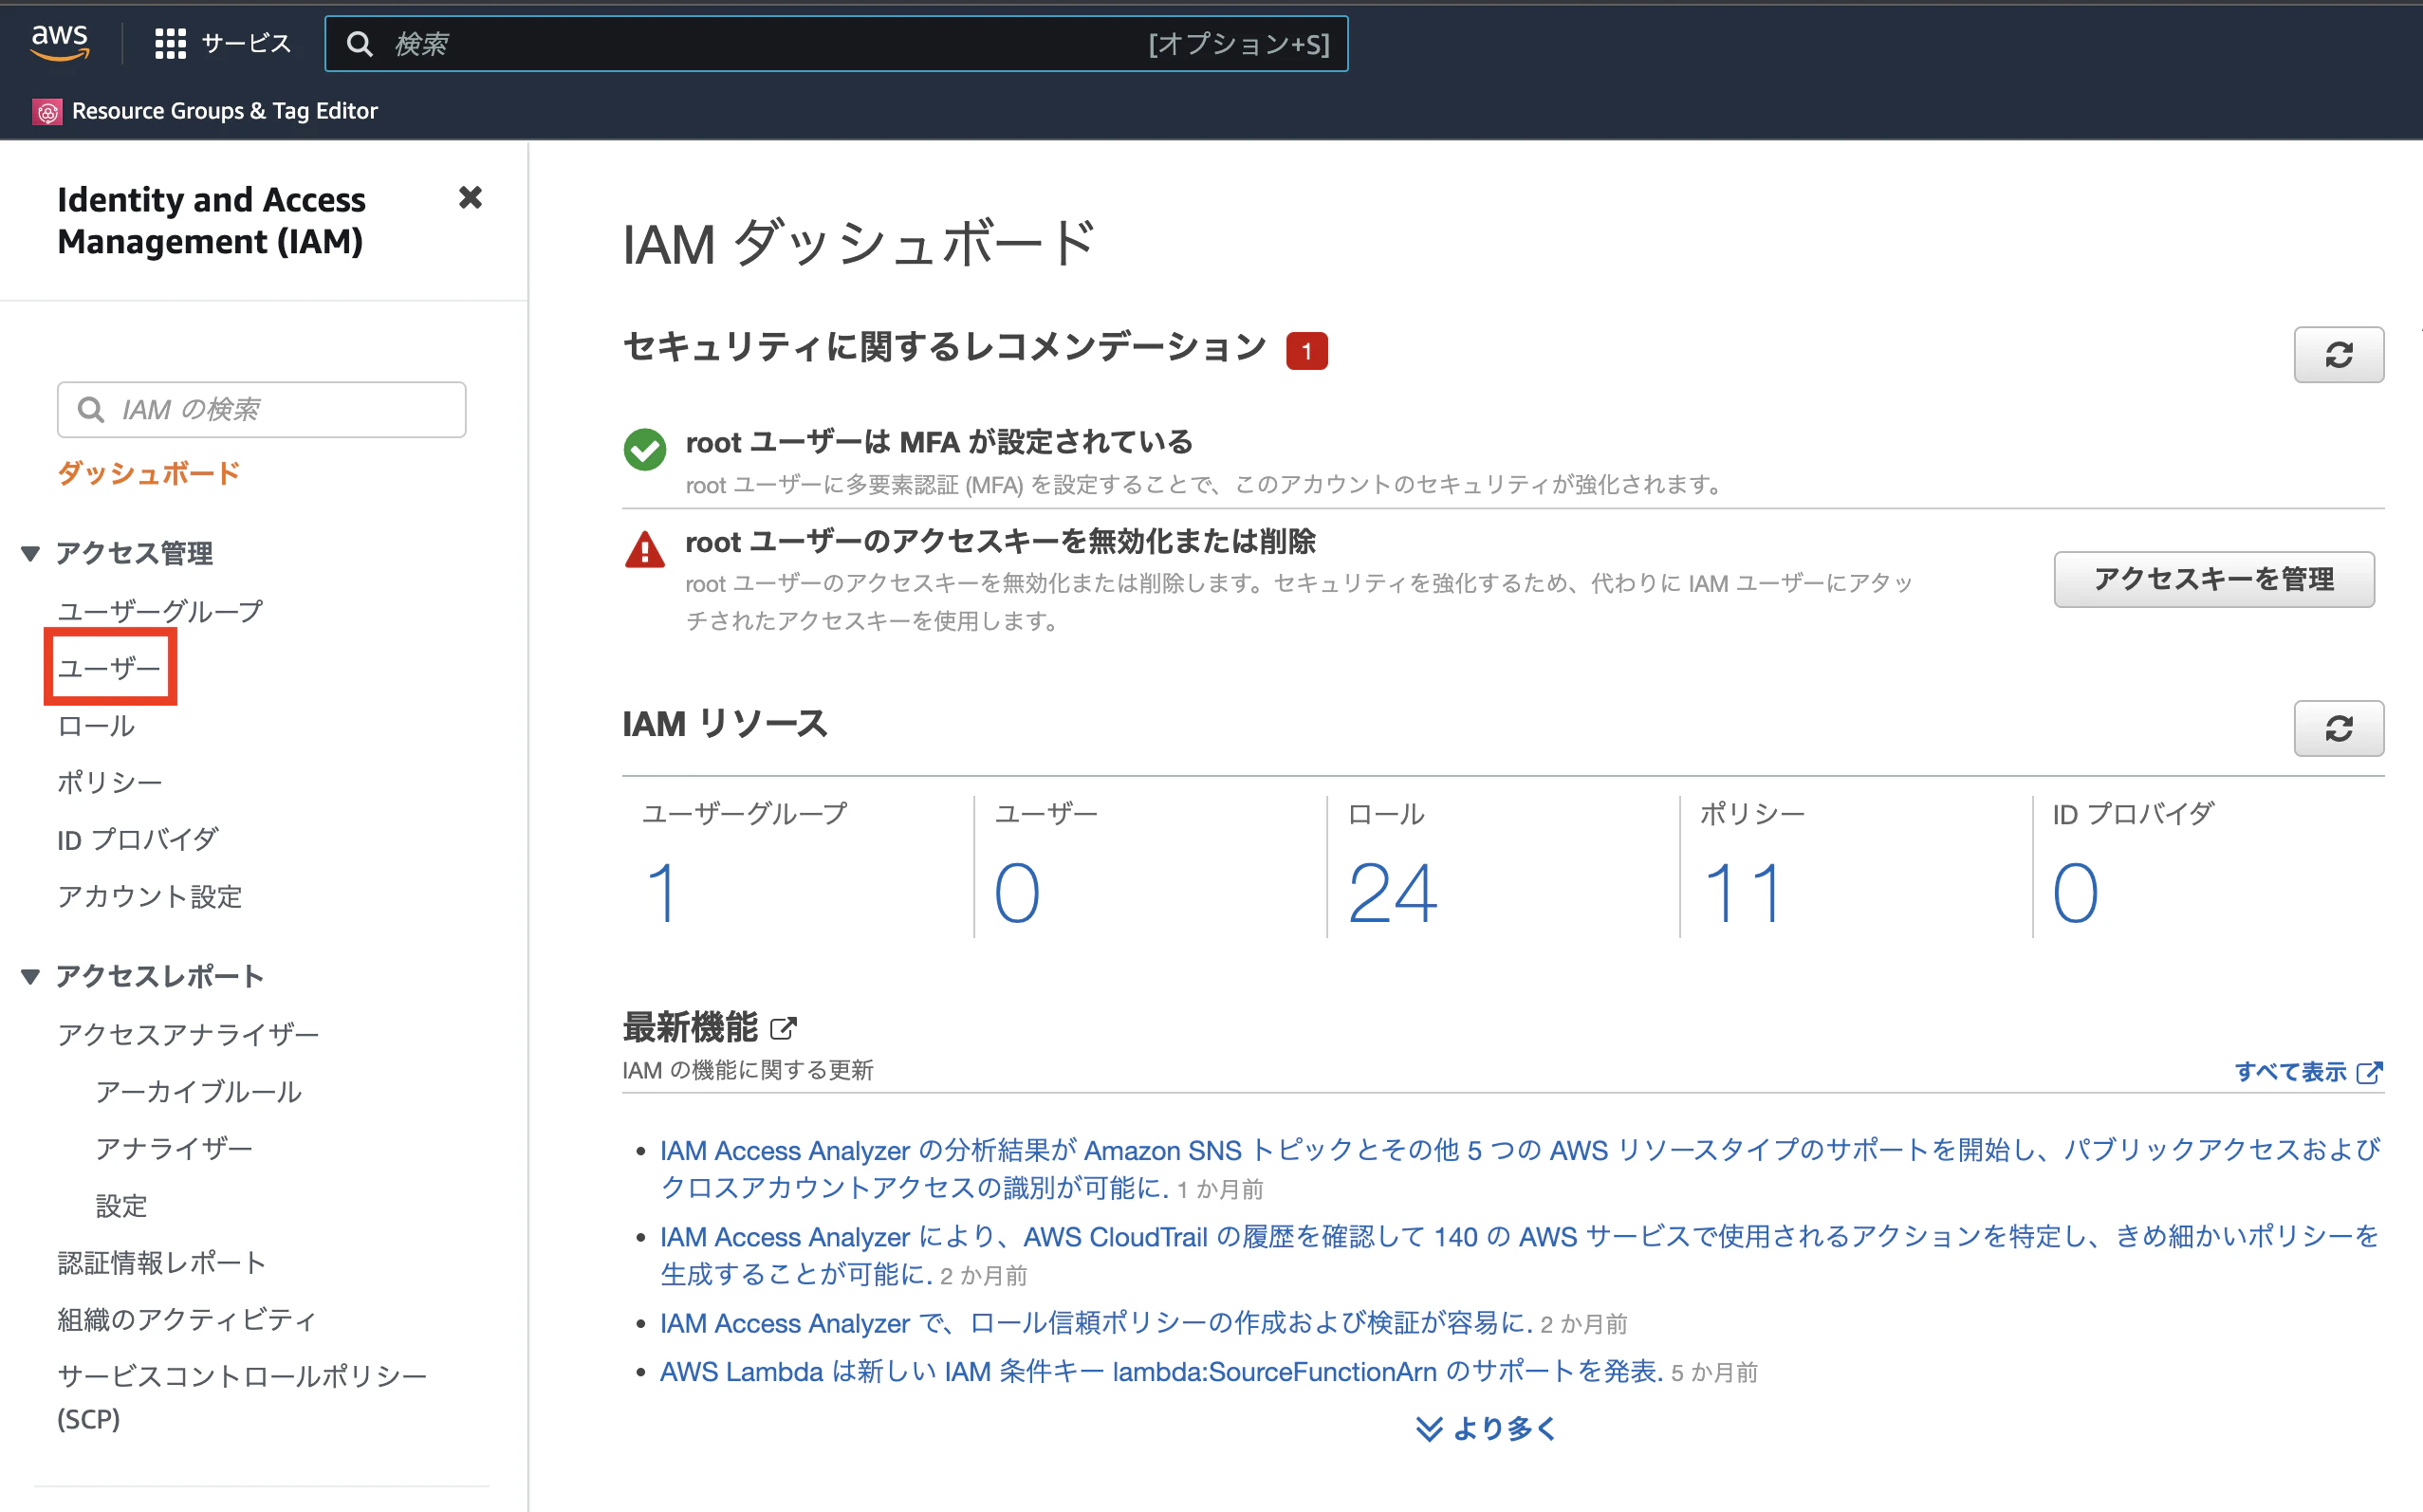2423x1512 pixels.
Task: Open アナライザー in the sidebar
Action: [174, 1149]
